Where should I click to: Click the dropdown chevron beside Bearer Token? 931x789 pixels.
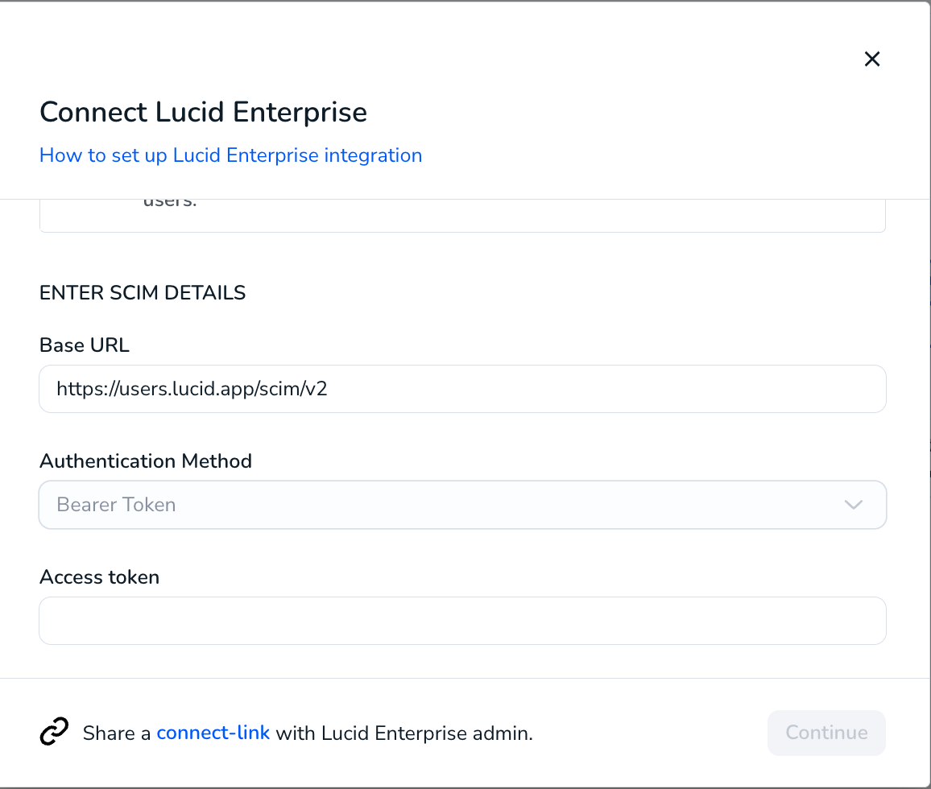click(853, 505)
